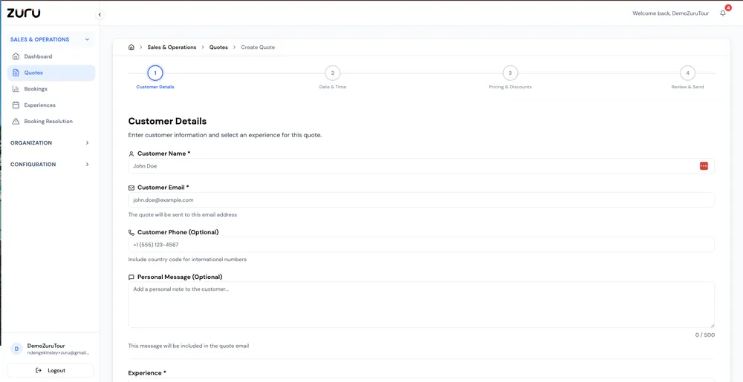Click the Booking Resolution warning icon
The height and width of the screenshot is (382, 743).
click(x=16, y=122)
